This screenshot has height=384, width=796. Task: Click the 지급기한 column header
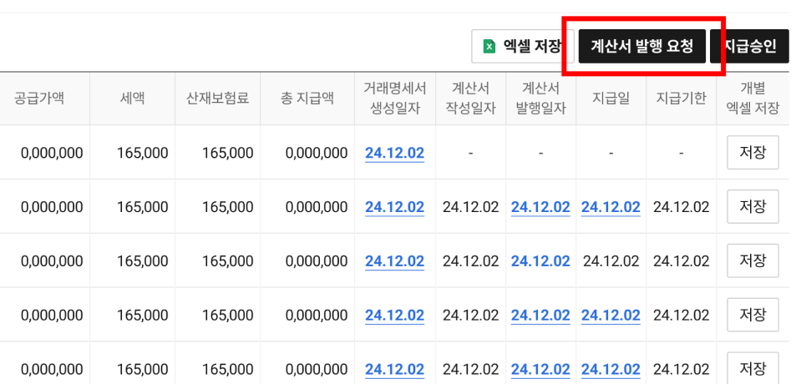[681, 99]
